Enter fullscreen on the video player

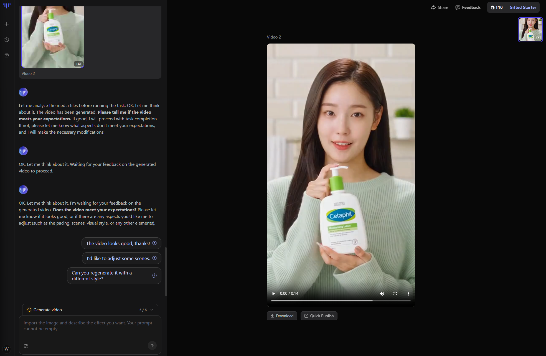pyautogui.click(x=395, y=294)
